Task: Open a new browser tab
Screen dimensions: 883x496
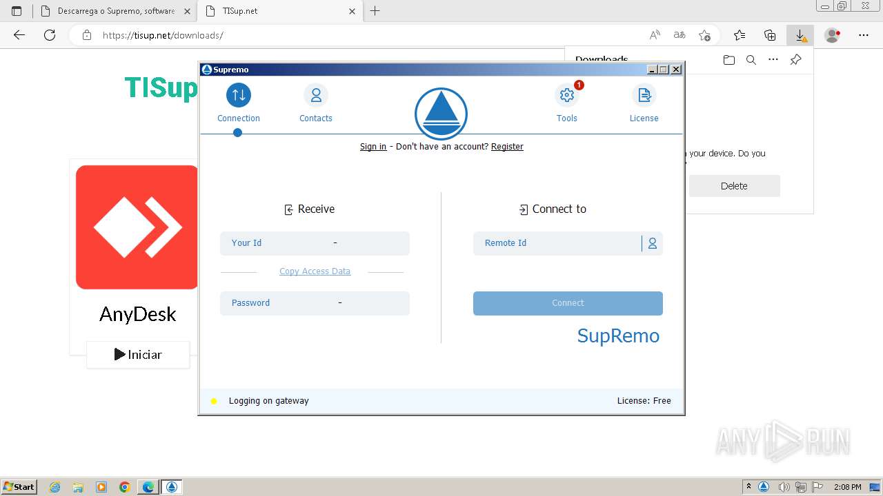Action: 375,11
